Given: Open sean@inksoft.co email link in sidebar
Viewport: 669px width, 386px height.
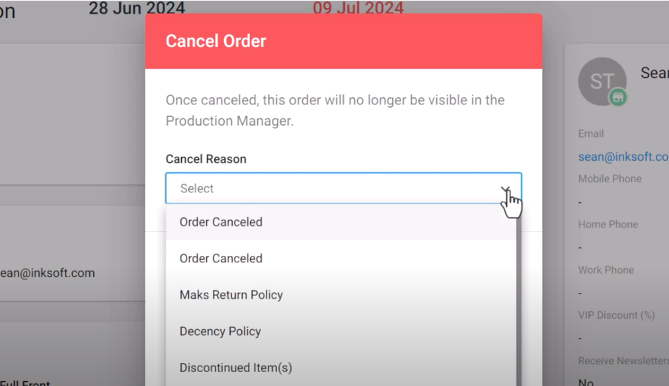Looking at the screenshot, I should point(623,157).
